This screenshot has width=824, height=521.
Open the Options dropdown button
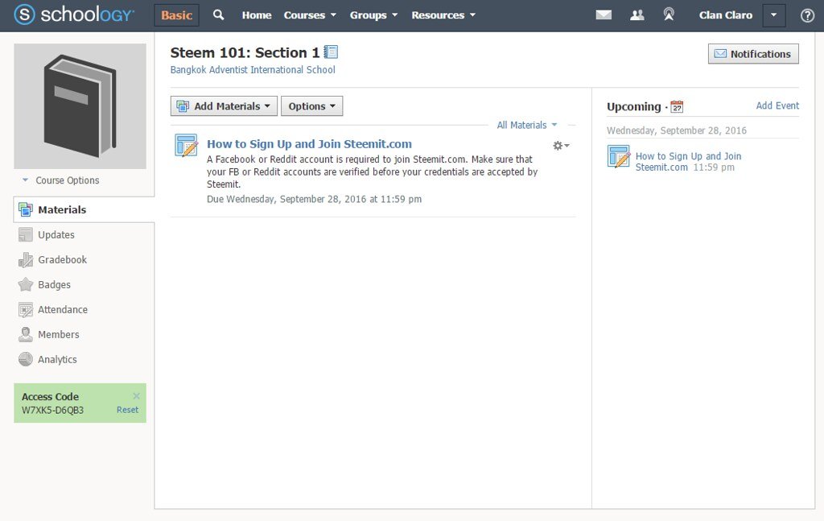click(x=311, y=106)
